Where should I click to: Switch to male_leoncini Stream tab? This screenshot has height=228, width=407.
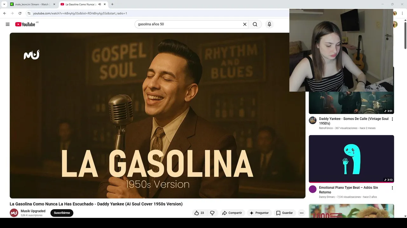(32, 4)
